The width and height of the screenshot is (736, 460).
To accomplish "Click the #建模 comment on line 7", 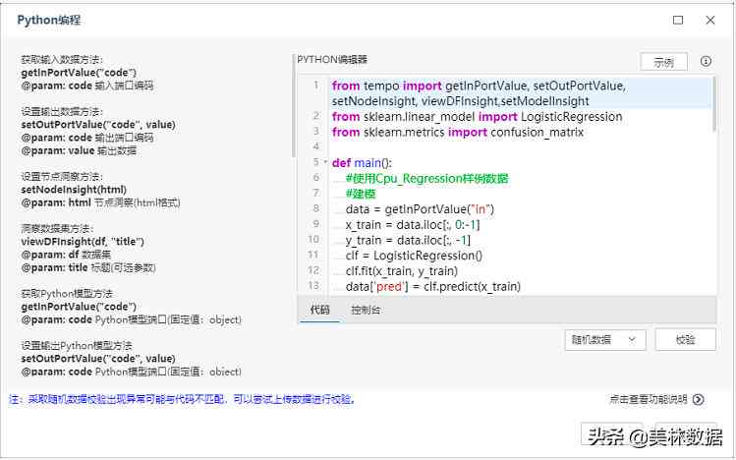I will (x=361, y=194).
